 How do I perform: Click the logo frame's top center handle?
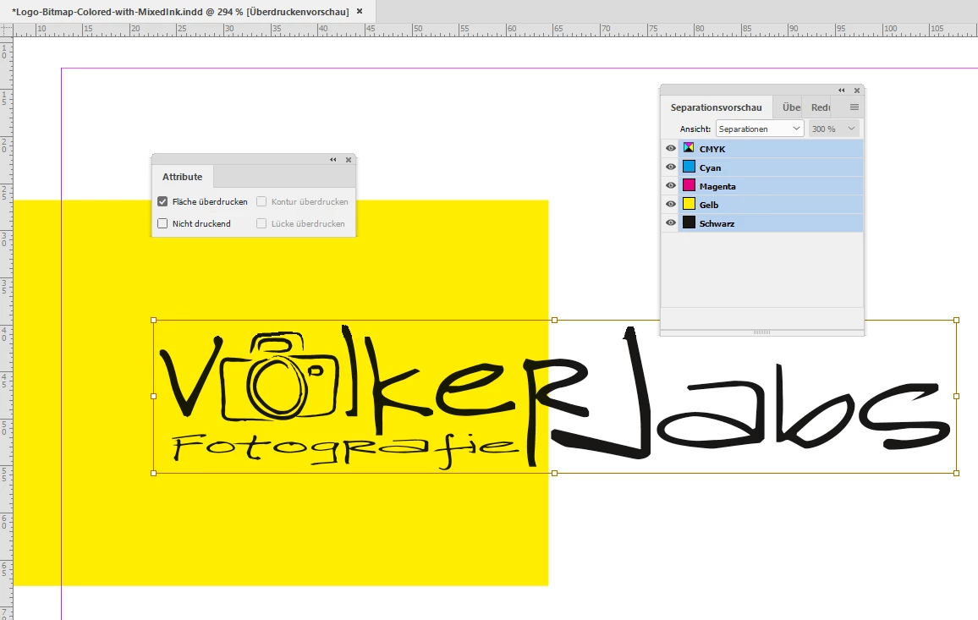[x=554, y=320]
